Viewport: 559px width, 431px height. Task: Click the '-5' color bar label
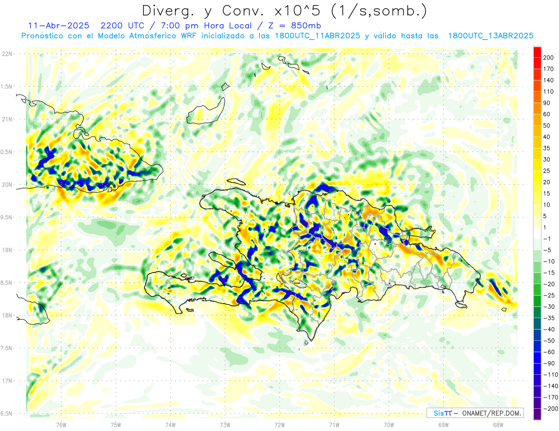[548, 250]
